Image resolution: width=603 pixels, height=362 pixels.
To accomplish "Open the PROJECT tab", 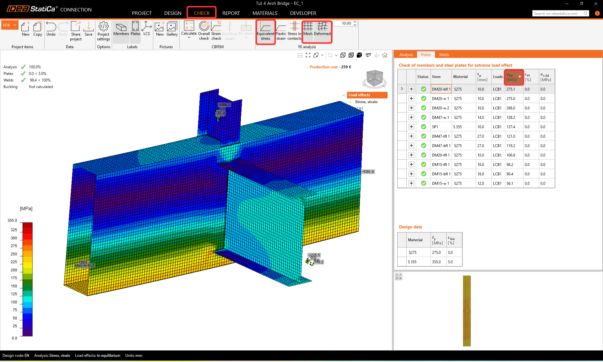I will coord(142,13).
